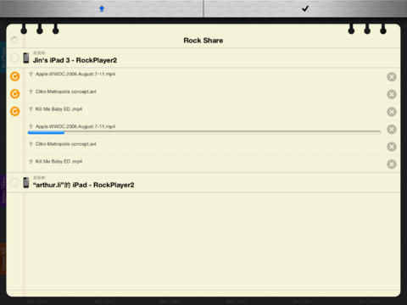Click the Rock Share title text

203,41
